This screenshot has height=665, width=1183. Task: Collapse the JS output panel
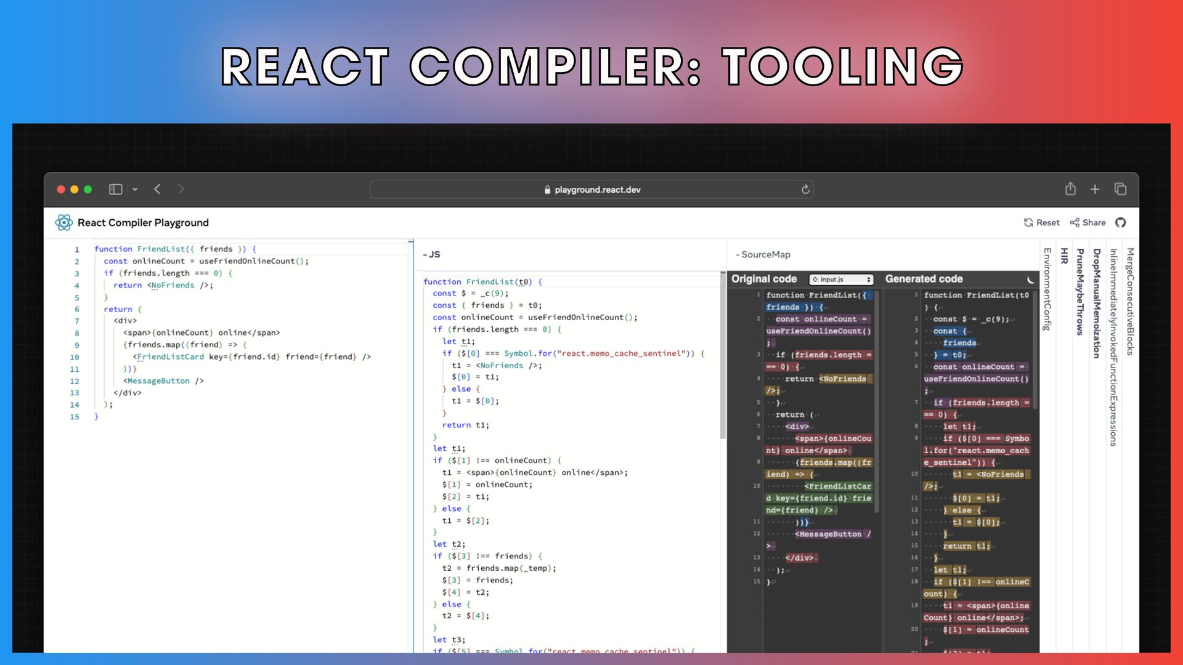click(431, 254)
